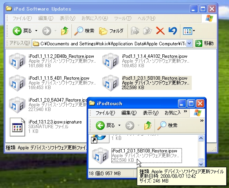Open ヘルプ(H) menu in iPod Software Updates
This screenshot has height=188, width=229.
(x=147, y=18)
